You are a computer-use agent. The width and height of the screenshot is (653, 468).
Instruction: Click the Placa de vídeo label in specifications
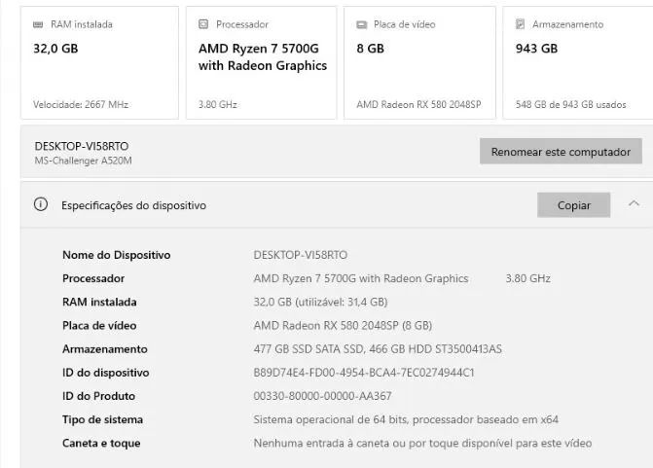[99, 326]
